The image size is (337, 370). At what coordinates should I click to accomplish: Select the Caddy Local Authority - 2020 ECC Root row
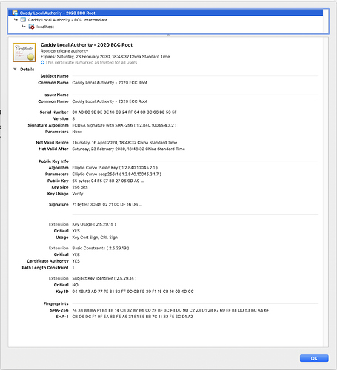165,13
